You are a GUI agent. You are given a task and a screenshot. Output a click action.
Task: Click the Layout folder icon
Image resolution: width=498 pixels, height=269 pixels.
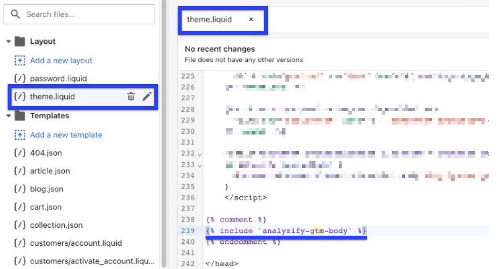pyautogui.click(x=20, y=41)
